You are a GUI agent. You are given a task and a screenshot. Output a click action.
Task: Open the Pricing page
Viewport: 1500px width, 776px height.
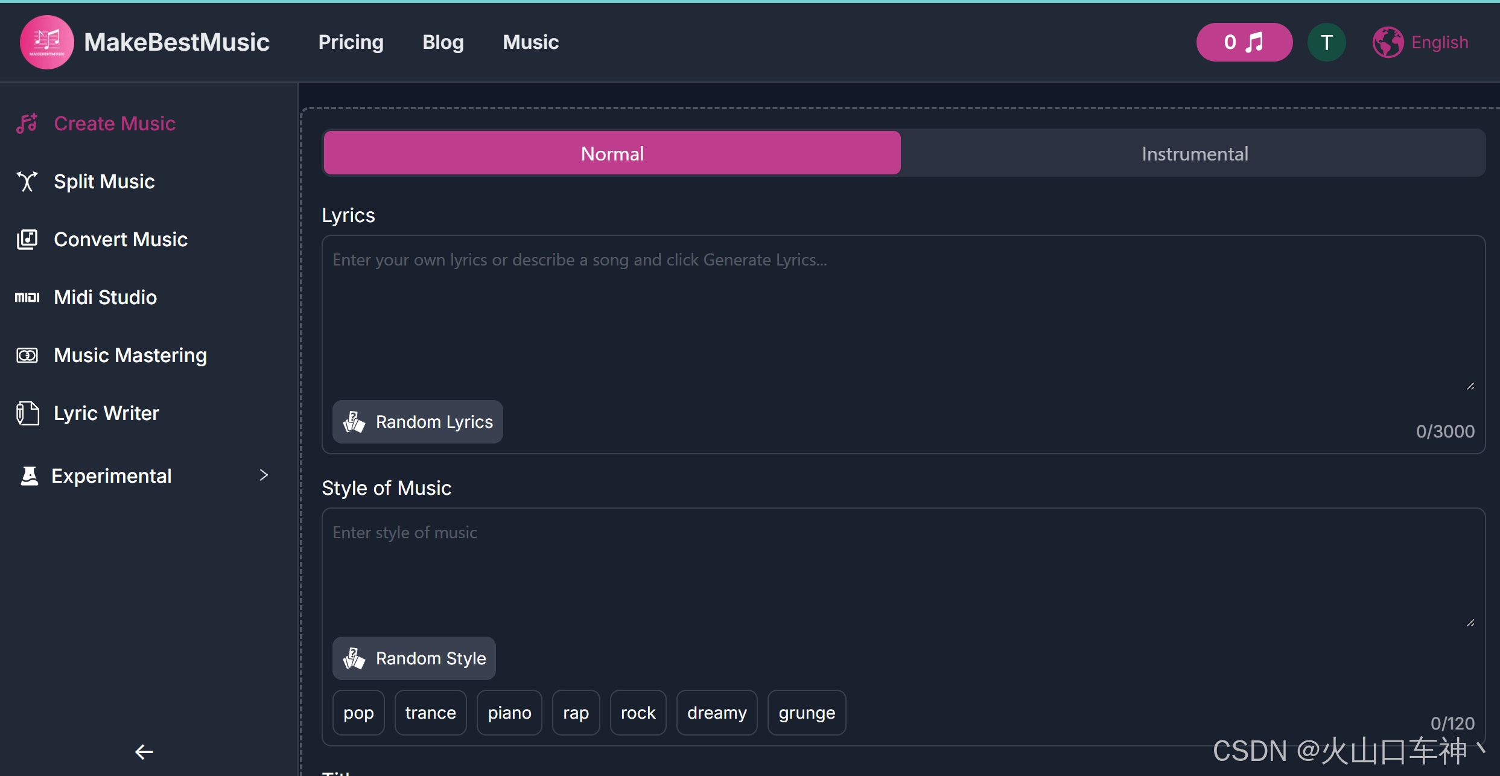coord(351,42)
